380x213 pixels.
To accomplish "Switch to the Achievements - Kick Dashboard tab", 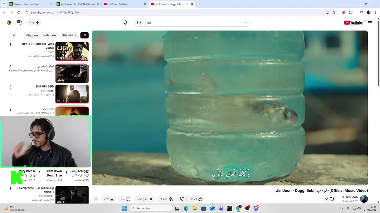I will tap(77, 4).
